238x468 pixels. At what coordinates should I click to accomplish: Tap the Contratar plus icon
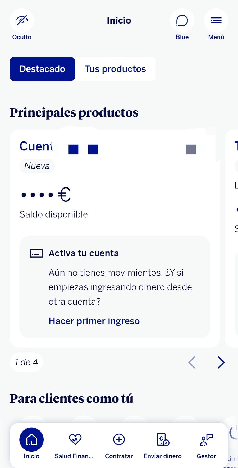coord(119,439)
